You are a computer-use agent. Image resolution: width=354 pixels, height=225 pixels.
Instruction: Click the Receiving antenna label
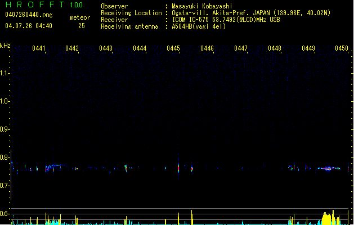coord(129,26)
